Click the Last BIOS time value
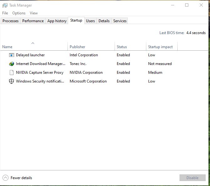210x186 pixels. coord(196,33)
